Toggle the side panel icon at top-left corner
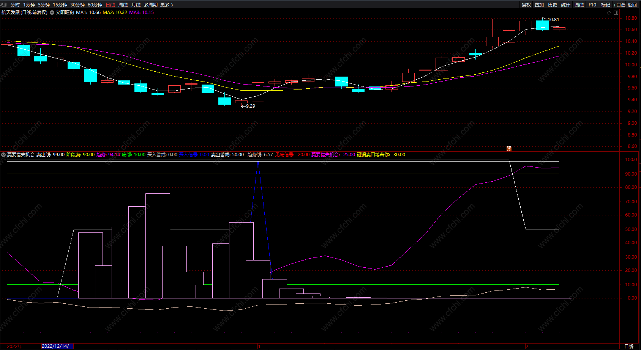The image size is (641, 350). (4, 5)
